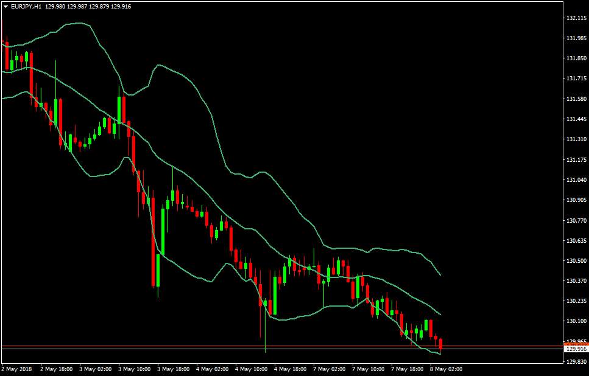Click the 4 May 18:00 time label

291,369
